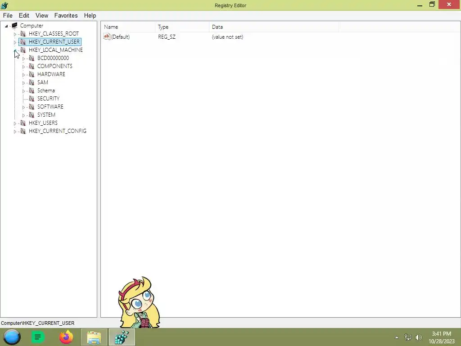The image size is (461, 346).
Task: Click the COMPONENTS folder icon
Action: [32, 66]
